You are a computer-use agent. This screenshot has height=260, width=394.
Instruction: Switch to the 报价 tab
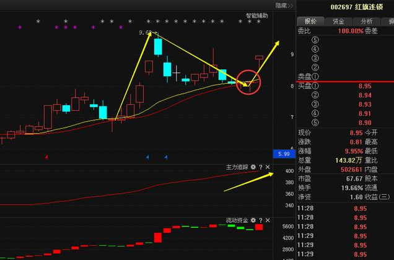pyautogui.click(x=310, y=21)
